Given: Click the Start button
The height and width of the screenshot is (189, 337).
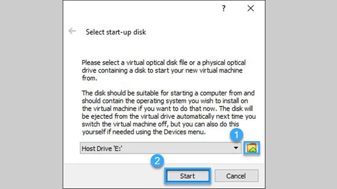Looking at the screenshot, I should (187, 176).
